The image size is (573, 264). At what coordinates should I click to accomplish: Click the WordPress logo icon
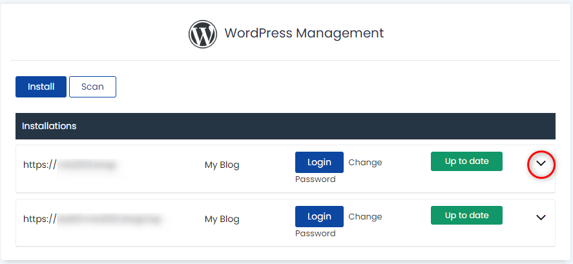click(x=202, y=34)
